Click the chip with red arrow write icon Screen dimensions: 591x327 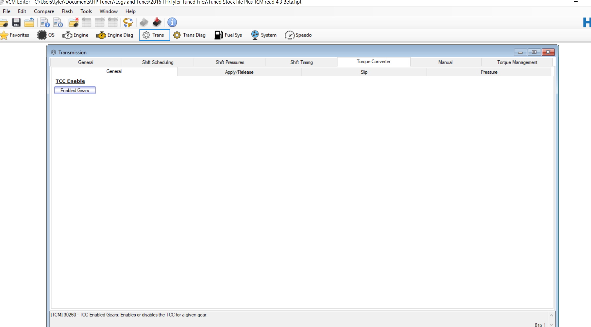point(157,22)
